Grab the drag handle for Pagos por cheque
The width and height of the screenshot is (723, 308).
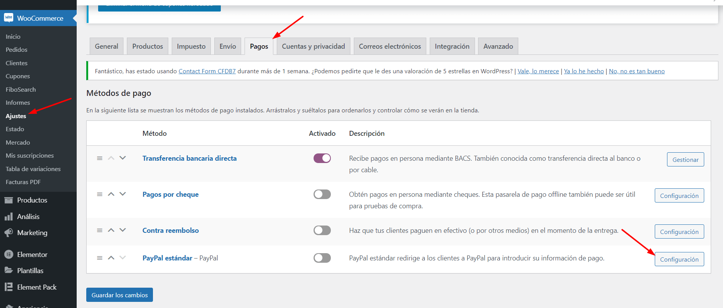[x=100, y=194]
